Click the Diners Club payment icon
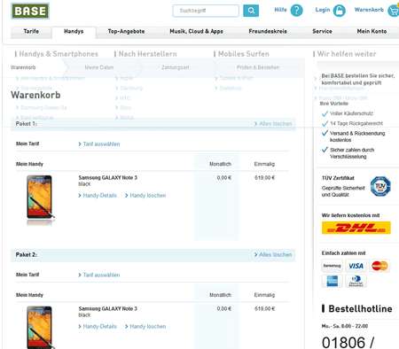This screenshot has width=399, height=349. pos(356,281)
